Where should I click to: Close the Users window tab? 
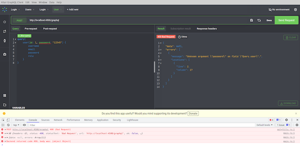pos(34,9)
